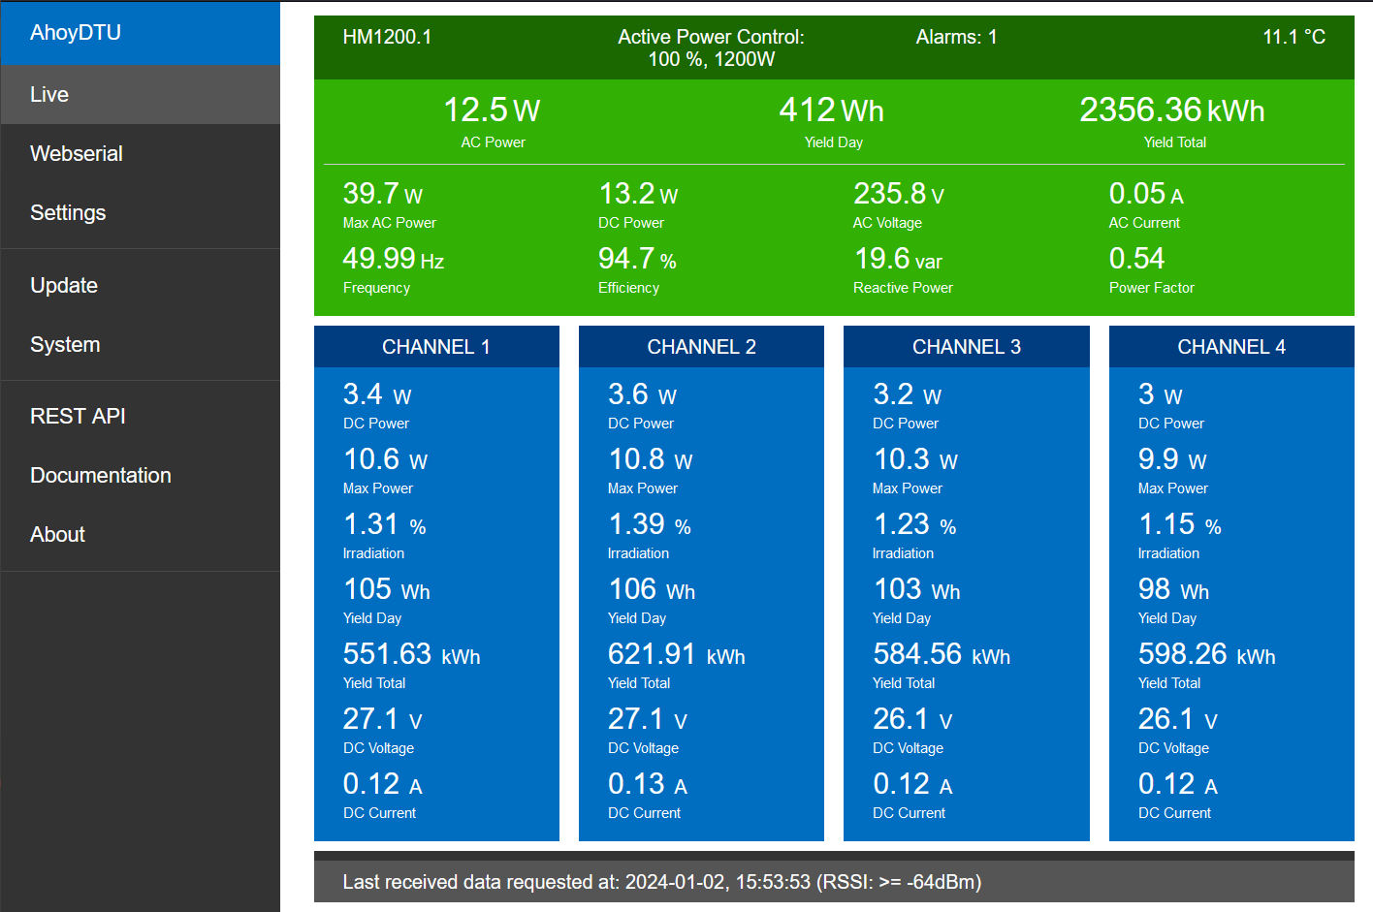Click the 12.5 W AC Power value
This screenshot has width=1373, height=912.
point(492,110)
